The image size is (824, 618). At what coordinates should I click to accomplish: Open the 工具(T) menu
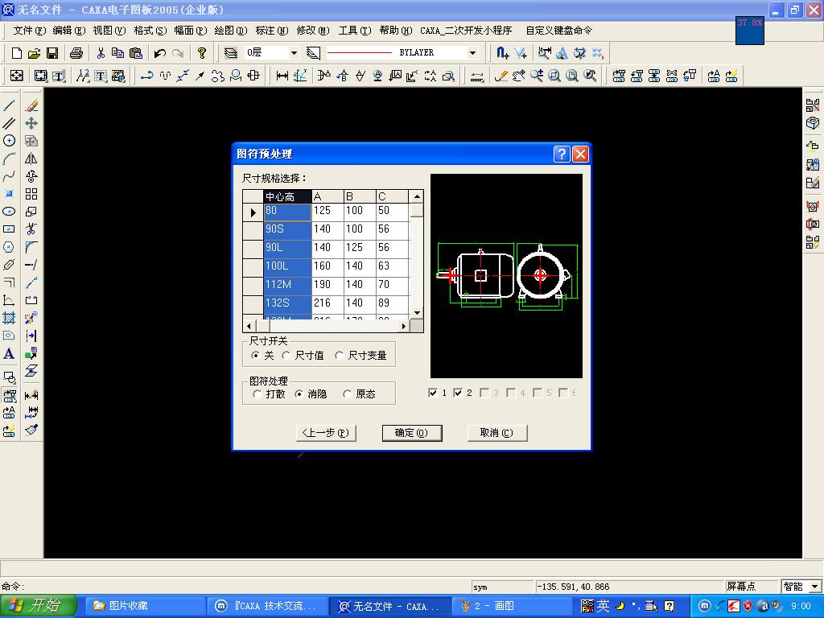pyautogui.click(x=355, y=31)
